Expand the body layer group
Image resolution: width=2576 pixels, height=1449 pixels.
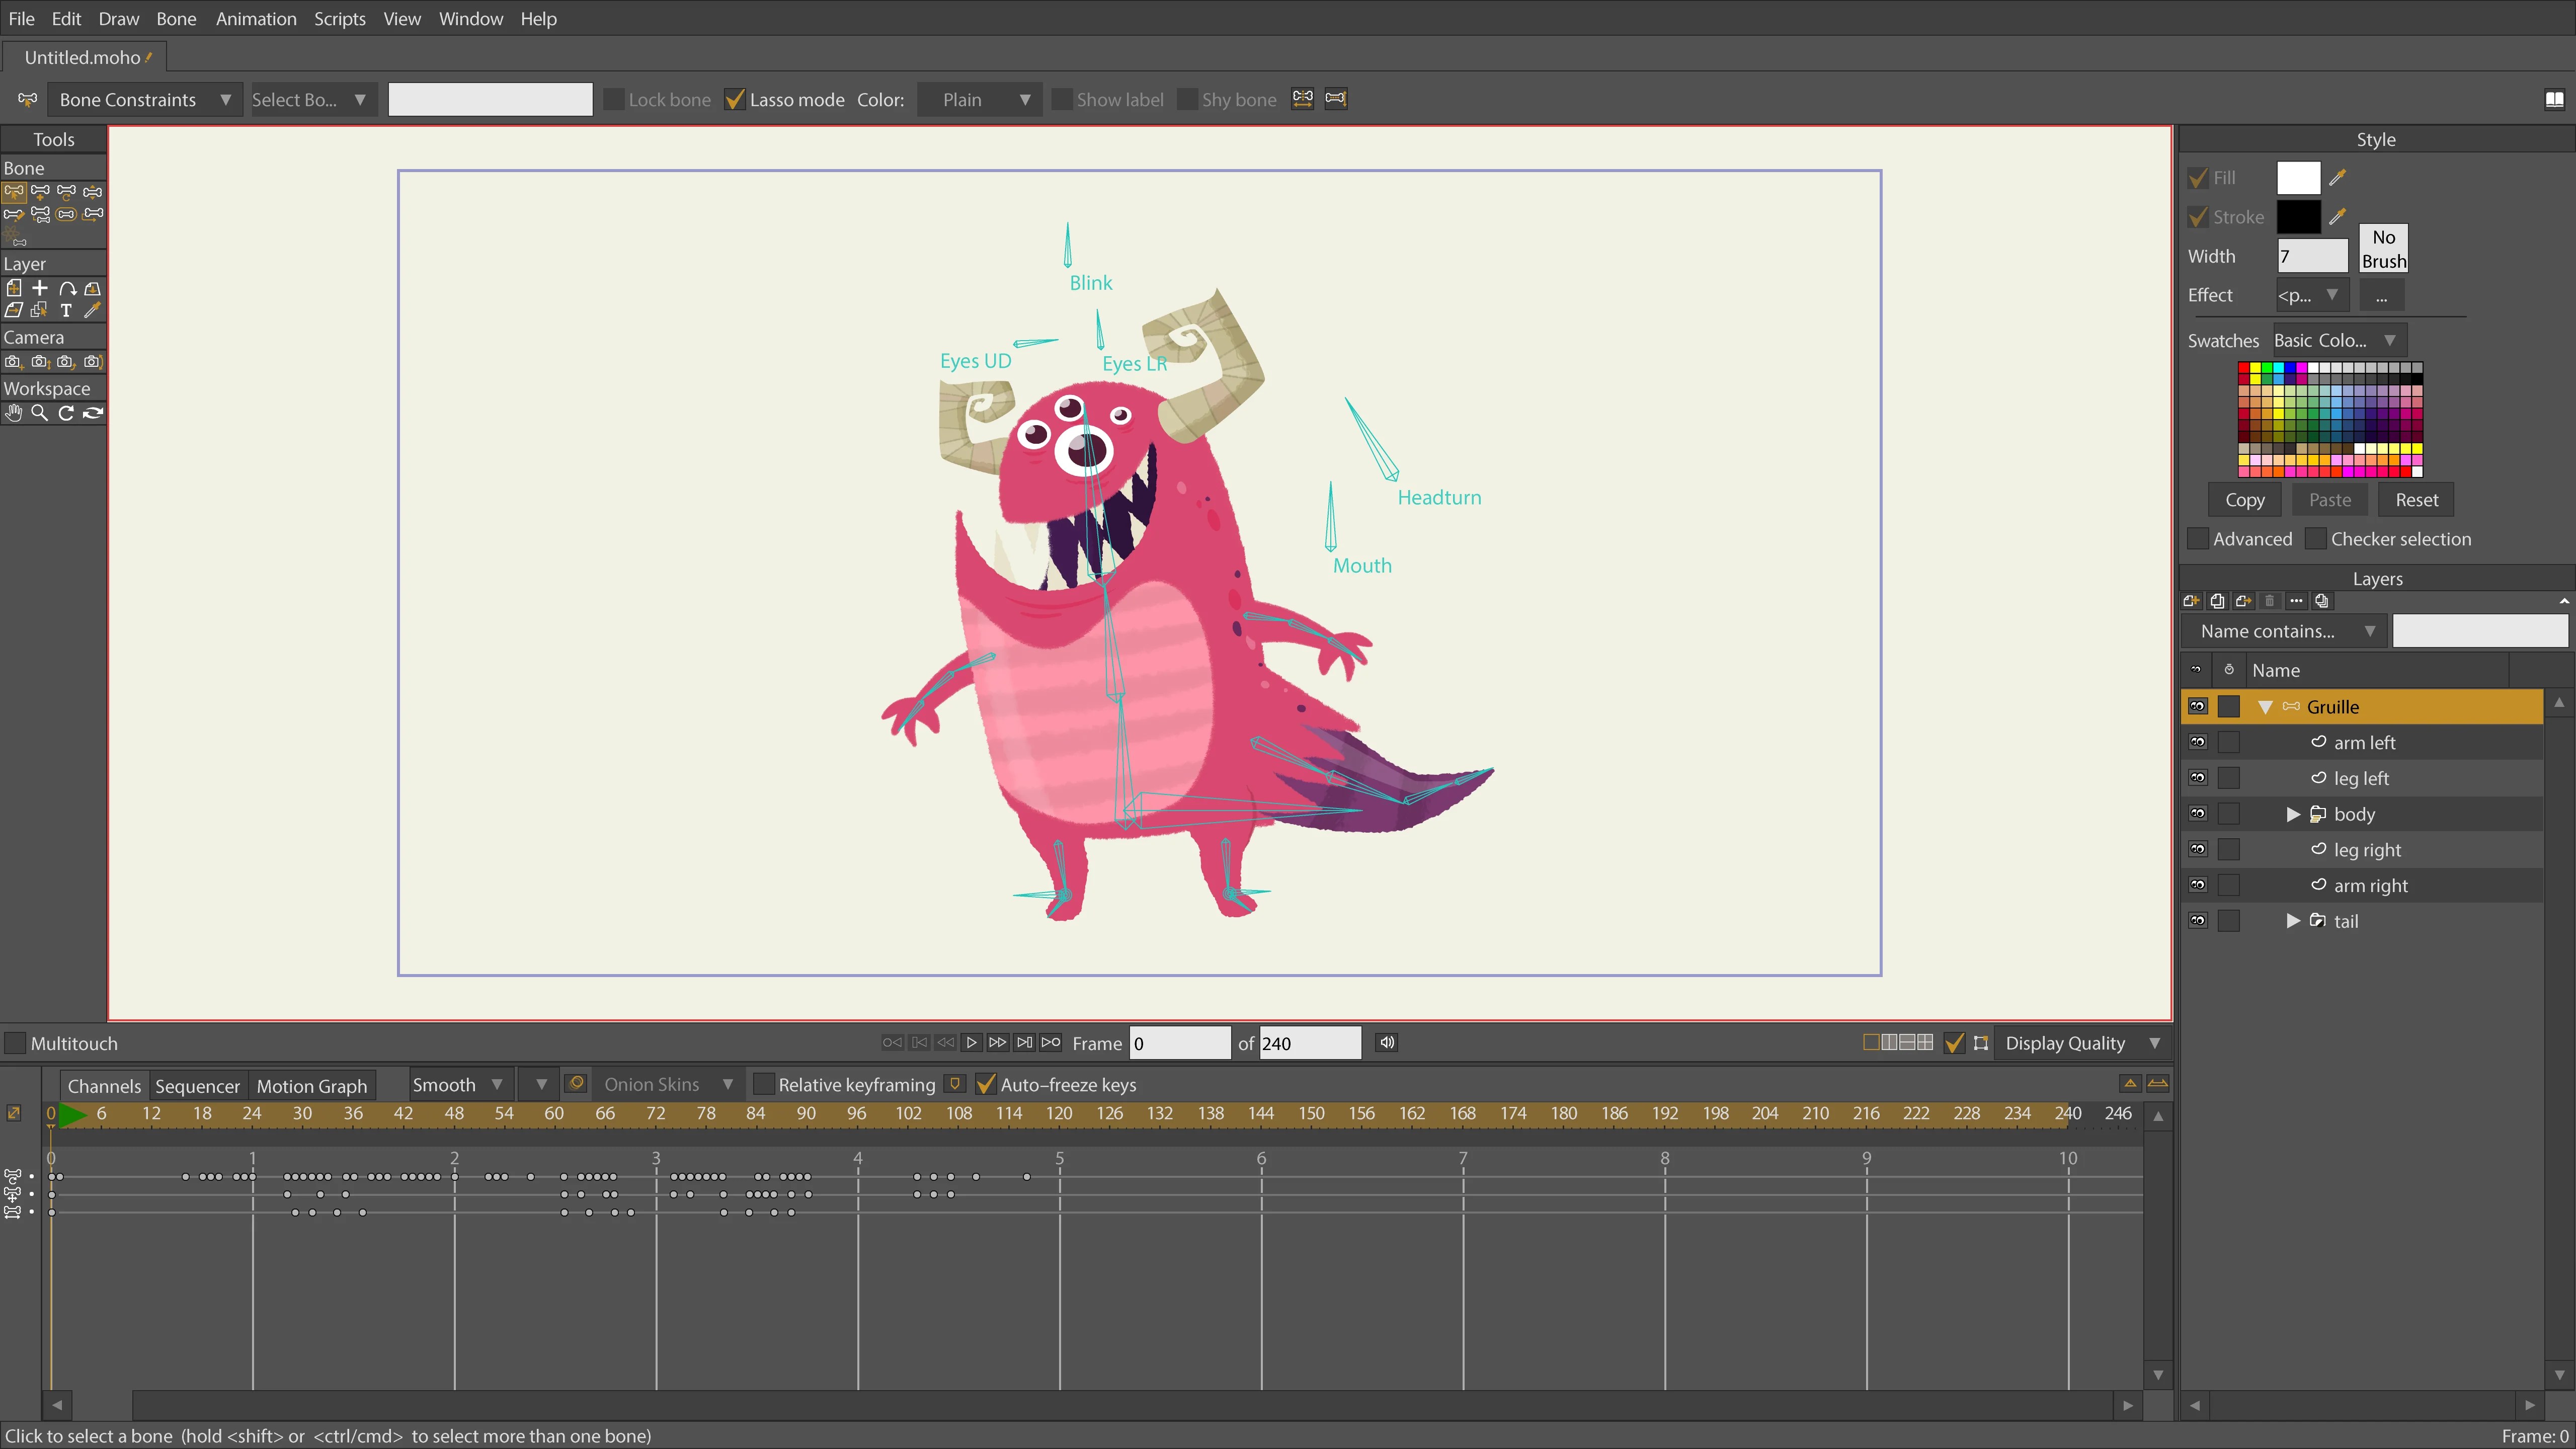(x=2293, y=814)
